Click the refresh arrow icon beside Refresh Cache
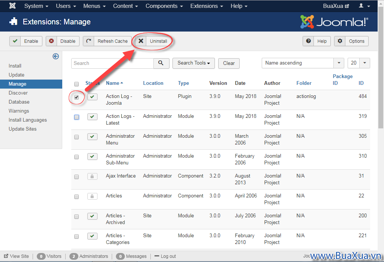 pos(88,41)
